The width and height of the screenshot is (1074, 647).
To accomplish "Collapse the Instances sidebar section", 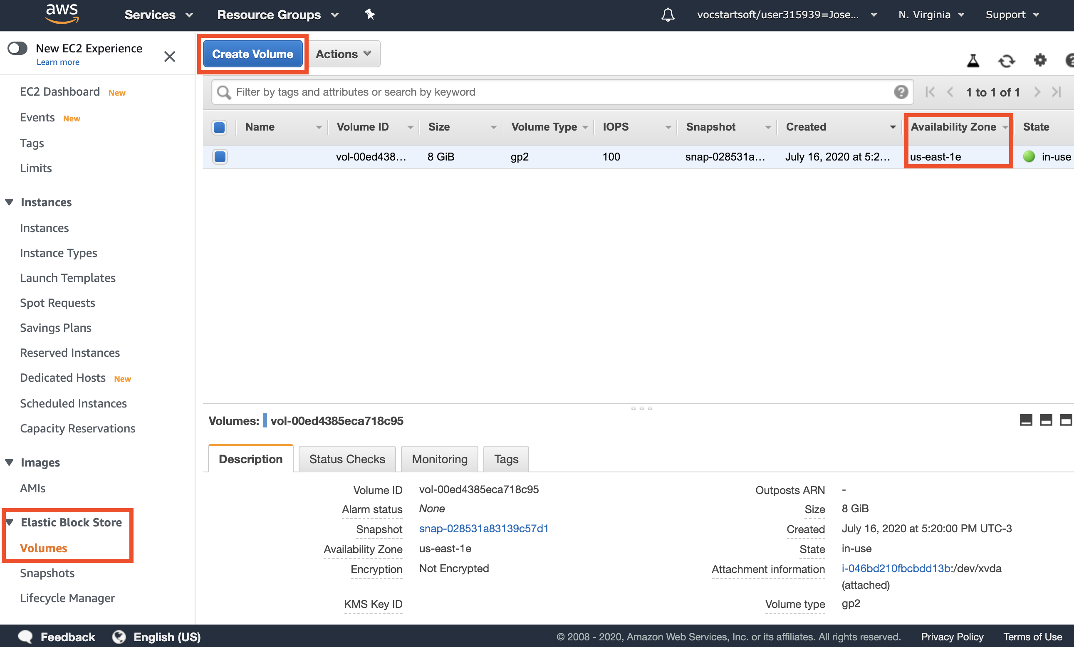I will tap(9, 202).
